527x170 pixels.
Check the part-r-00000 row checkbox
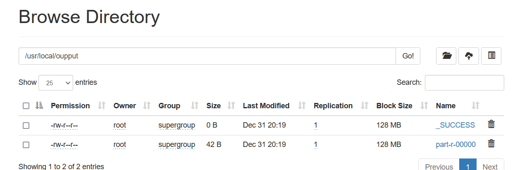(26, 145)
